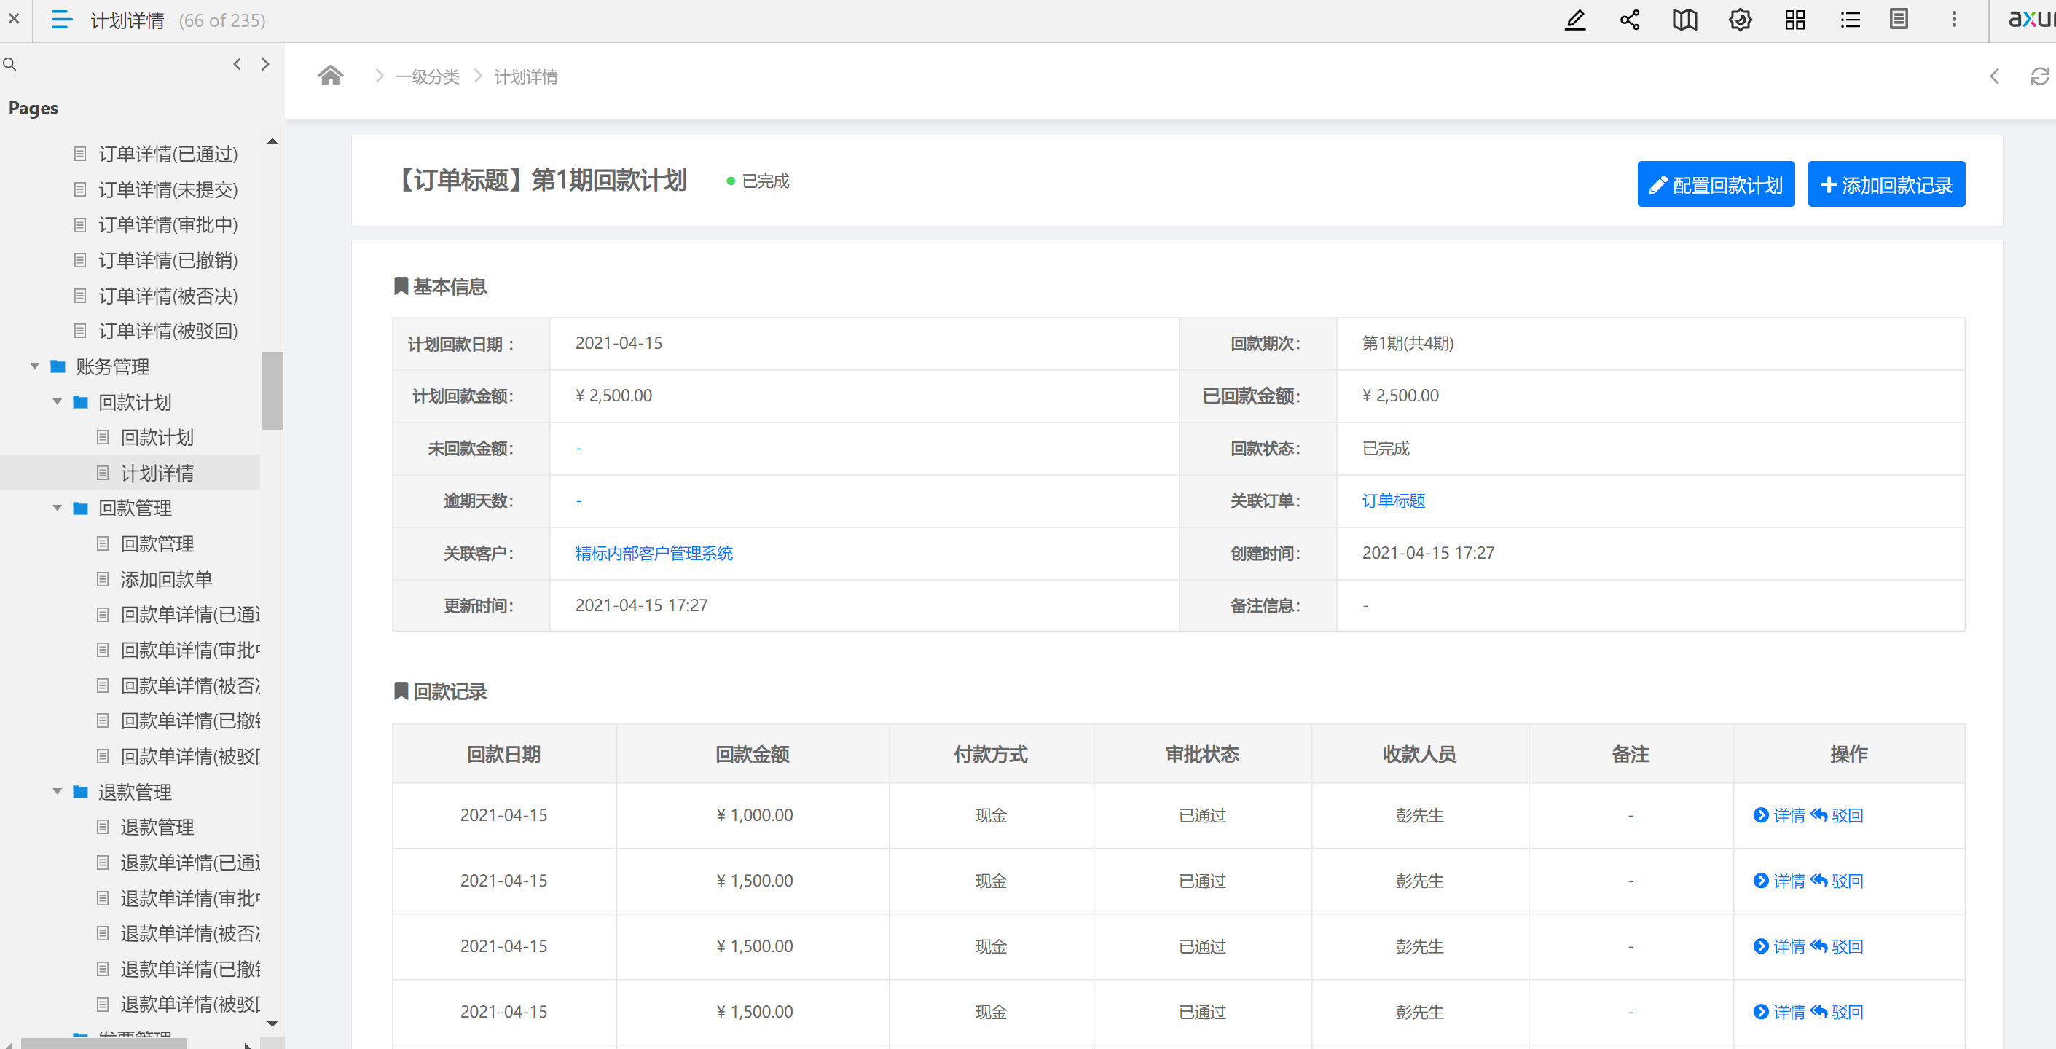
Task: Collapse the 回款计划 folder
Action: coord(57,401)
